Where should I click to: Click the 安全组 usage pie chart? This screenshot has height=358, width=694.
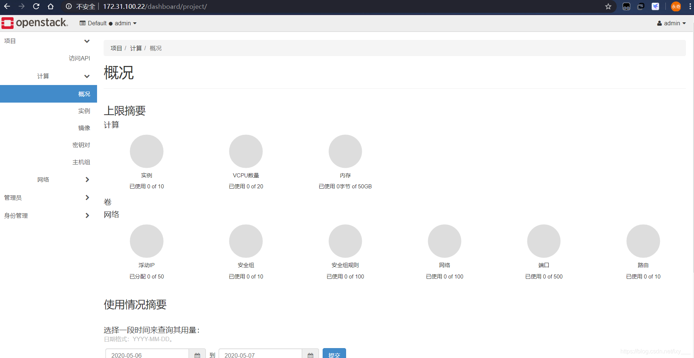[x=246, y=241]
